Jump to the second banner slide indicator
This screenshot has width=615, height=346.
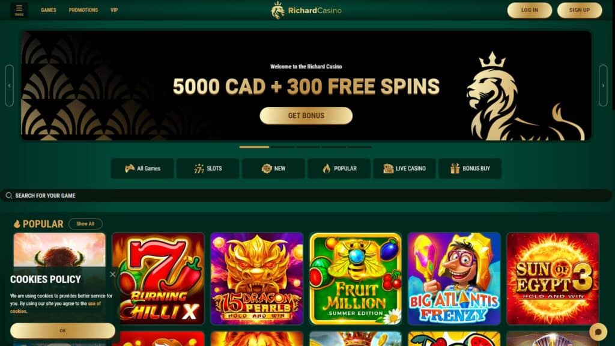282,147
